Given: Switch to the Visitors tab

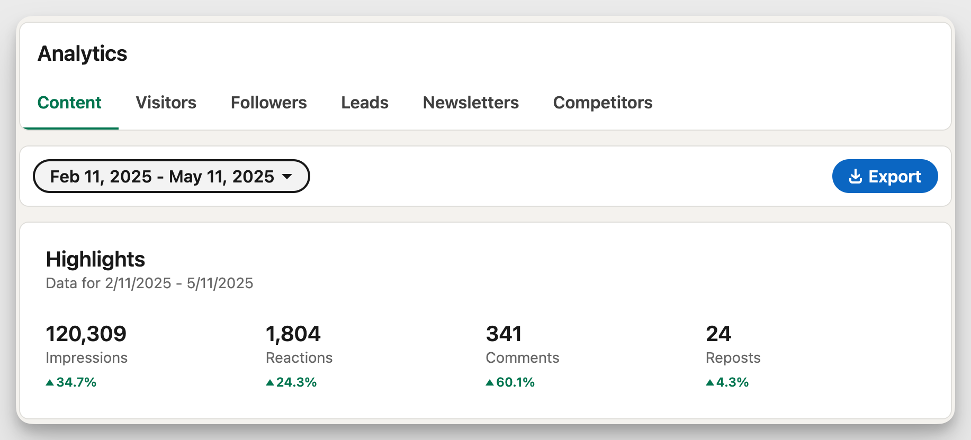Looking at the screenshot, I should pyautogui.click(x=166, y=103).
